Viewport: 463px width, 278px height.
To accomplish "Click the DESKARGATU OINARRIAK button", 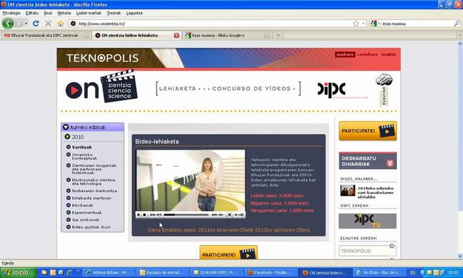I will (368, 161).
